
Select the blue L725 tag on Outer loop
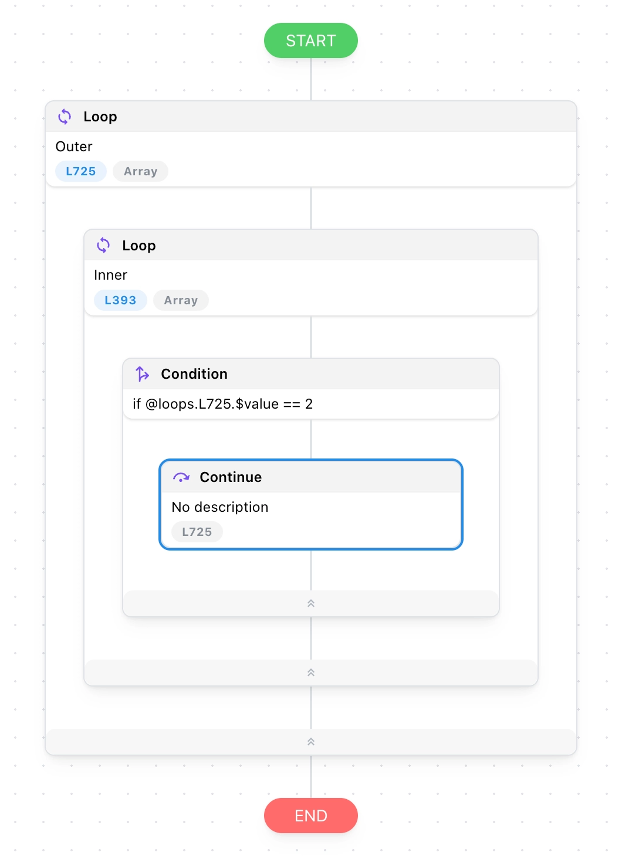point(81,171)
